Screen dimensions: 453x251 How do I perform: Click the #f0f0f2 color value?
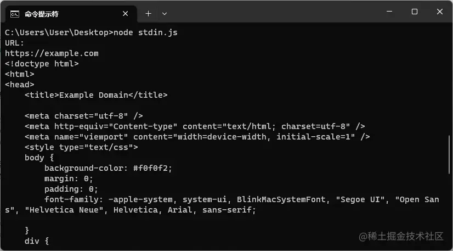tap(152, 168)
